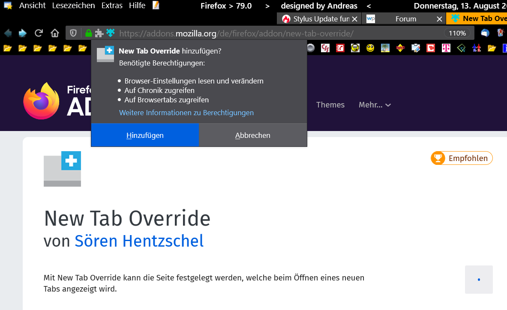Open Weitere Informationen zu Berechtigungen link

186,113
